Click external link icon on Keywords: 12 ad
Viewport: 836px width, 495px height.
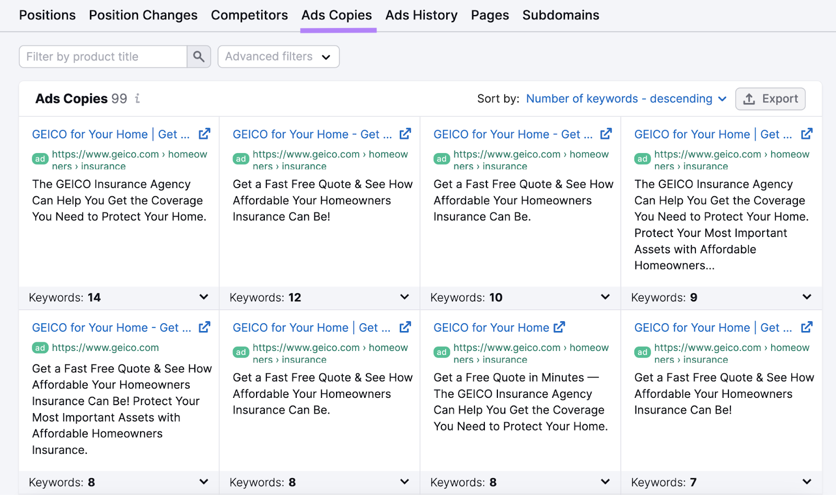[x=405, y=133]
